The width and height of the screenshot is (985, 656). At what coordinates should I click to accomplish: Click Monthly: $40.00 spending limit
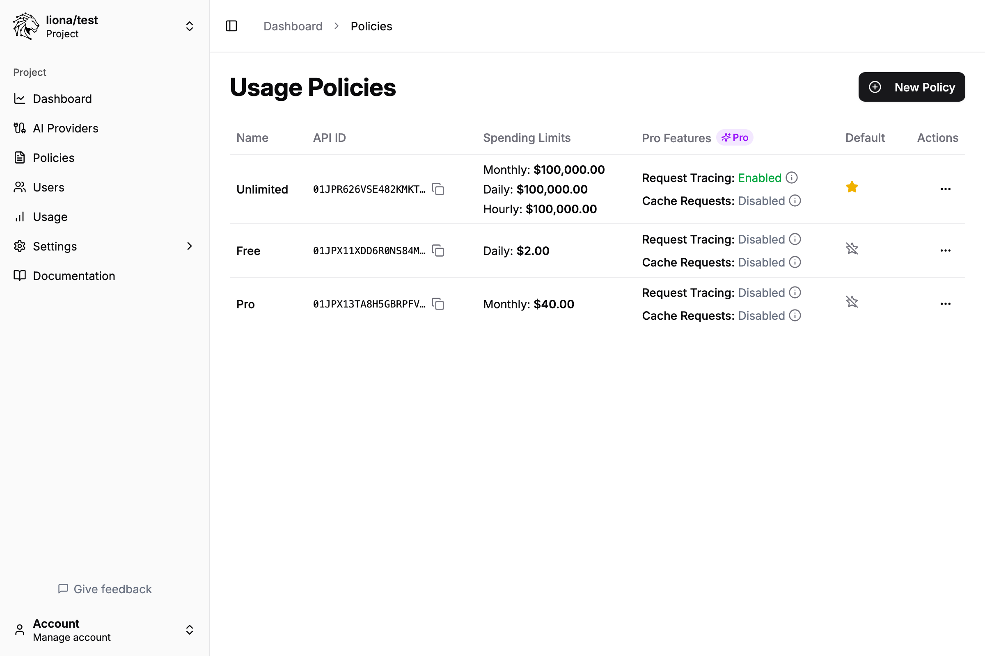point(529,304)
